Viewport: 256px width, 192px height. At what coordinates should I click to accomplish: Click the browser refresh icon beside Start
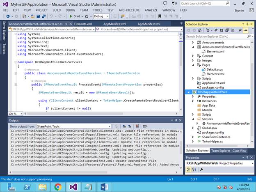87,16
